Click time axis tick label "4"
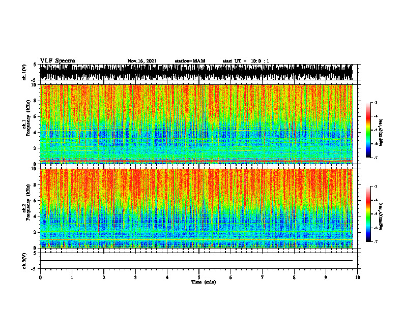The width and height of the screenshot is (403, 311). pos(167,277)
